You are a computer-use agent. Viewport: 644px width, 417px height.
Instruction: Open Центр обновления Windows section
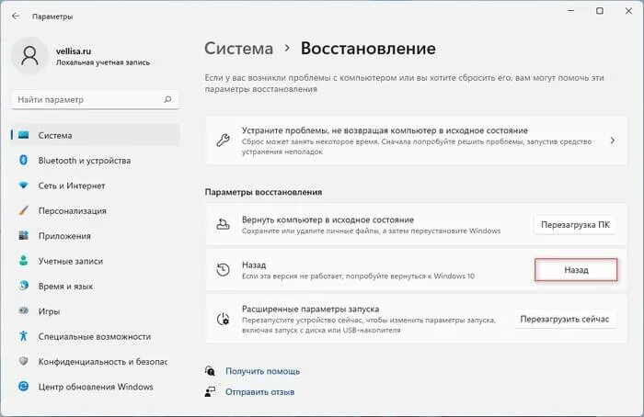(96, 387)
